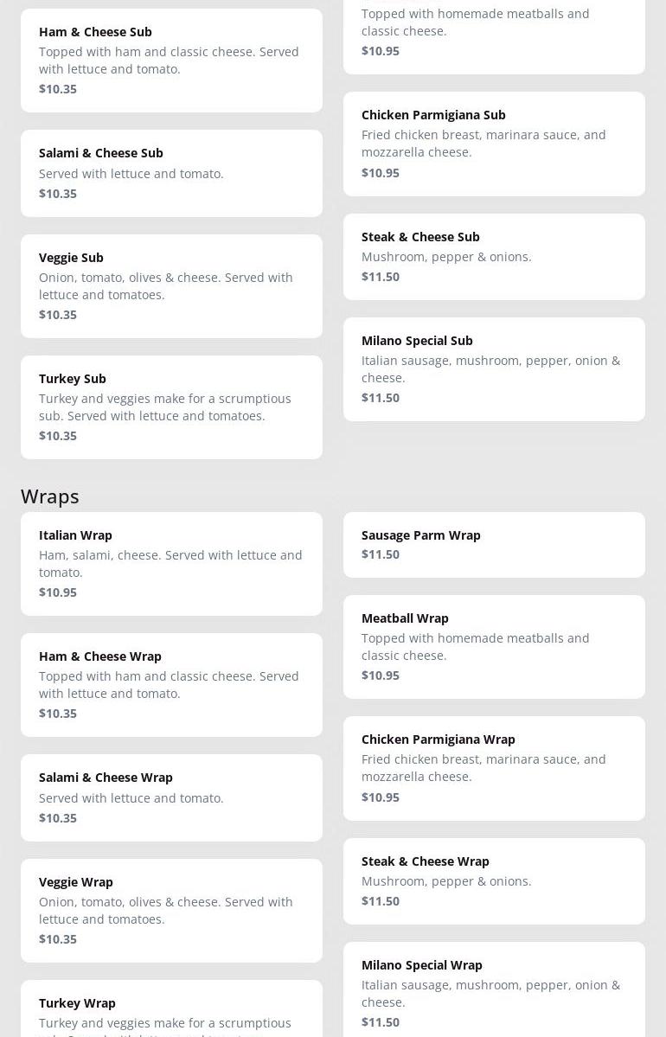Open Chicken Parmigiana Sub item

pos(494,144)
